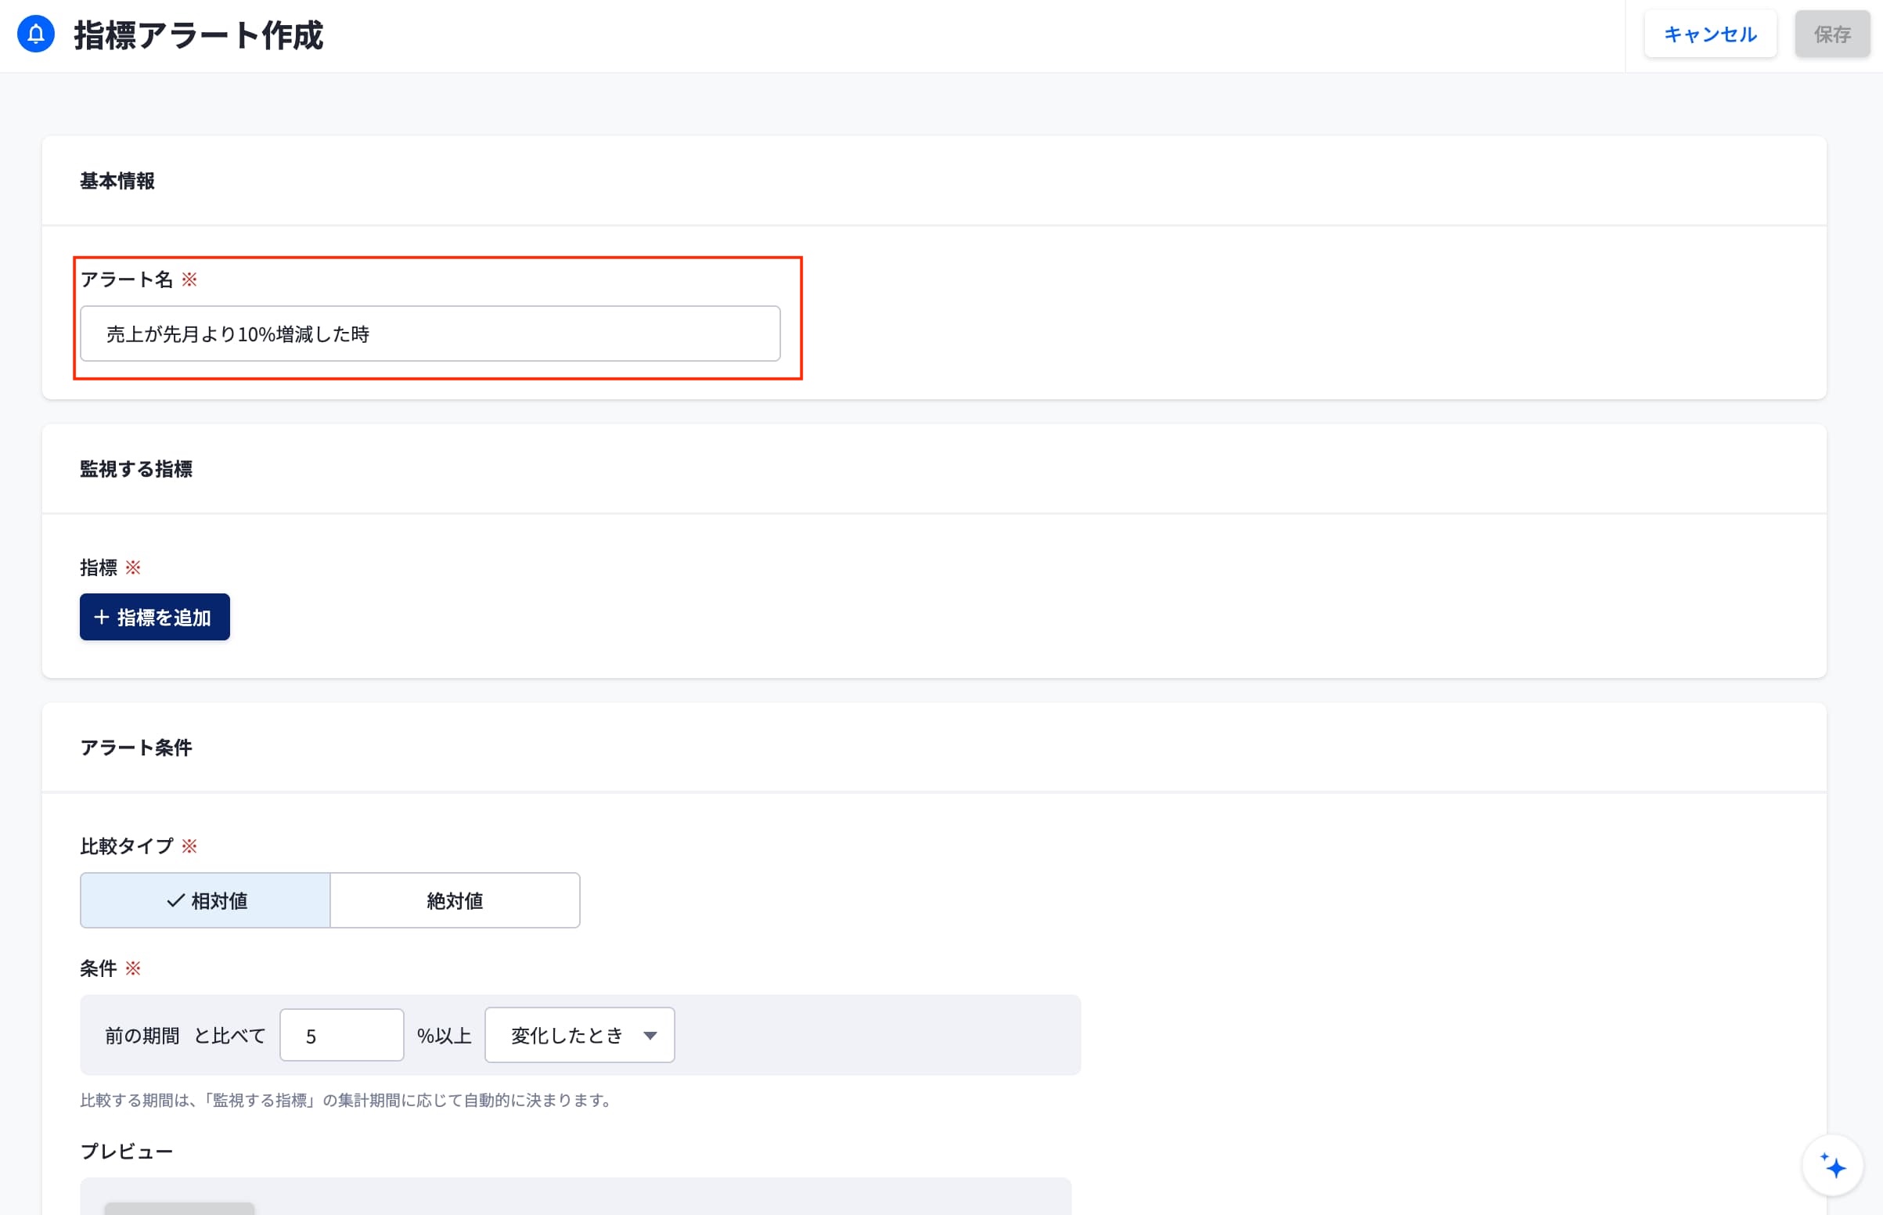This screenshot has width=1883, height=1215.
Task: Click the 基本情報 section heading
Action: coord(117,181)
